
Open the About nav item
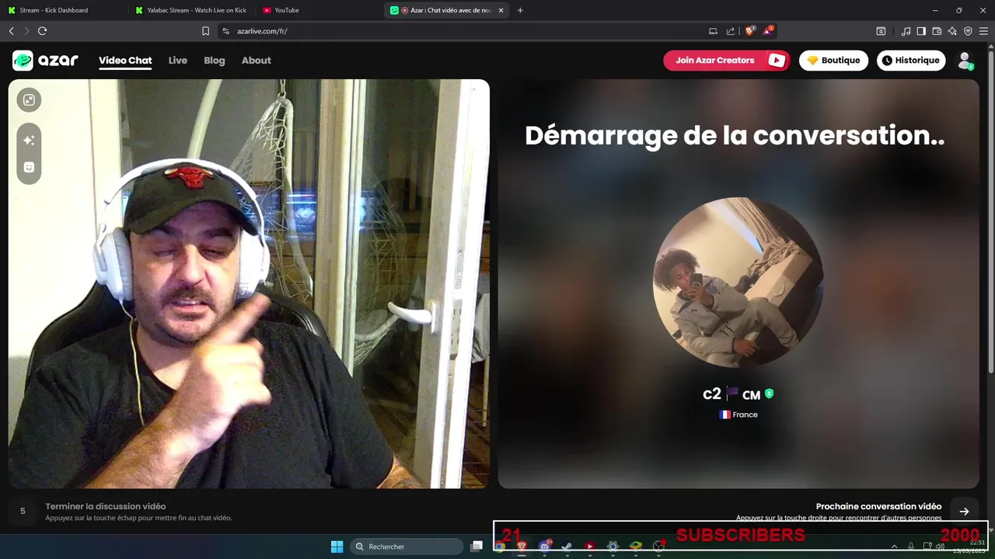(257, 61)
